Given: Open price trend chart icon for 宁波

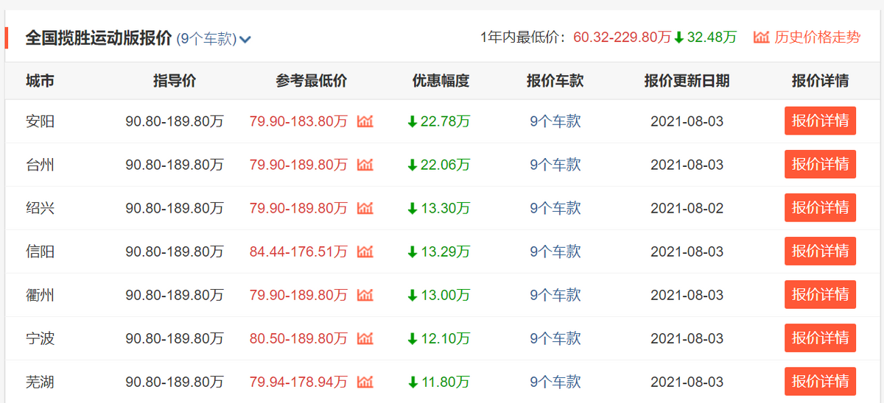Looking at the screenshot, I should click(365, 338).
